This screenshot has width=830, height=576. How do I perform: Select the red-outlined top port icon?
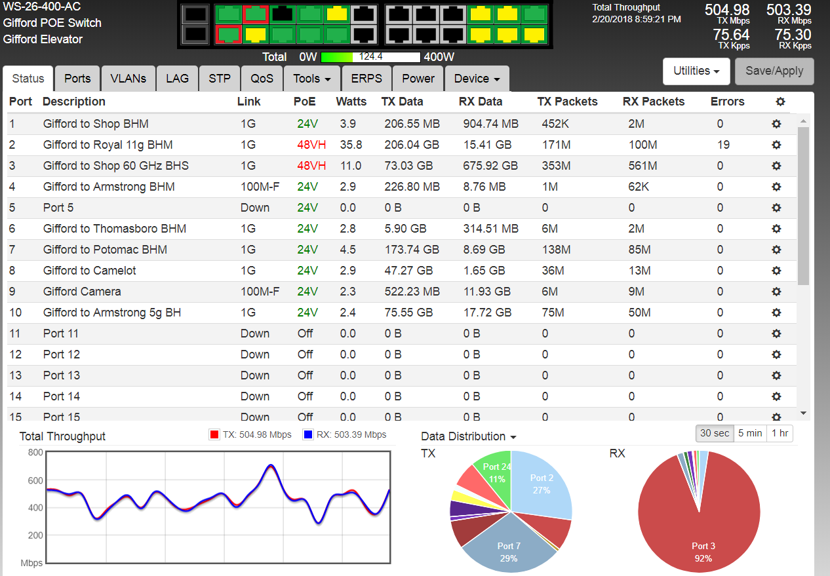(x=254, y=14)
